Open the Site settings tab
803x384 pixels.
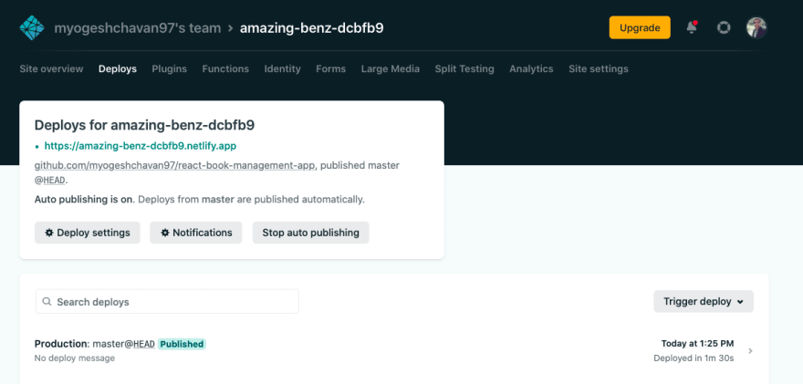pos(599,68)
